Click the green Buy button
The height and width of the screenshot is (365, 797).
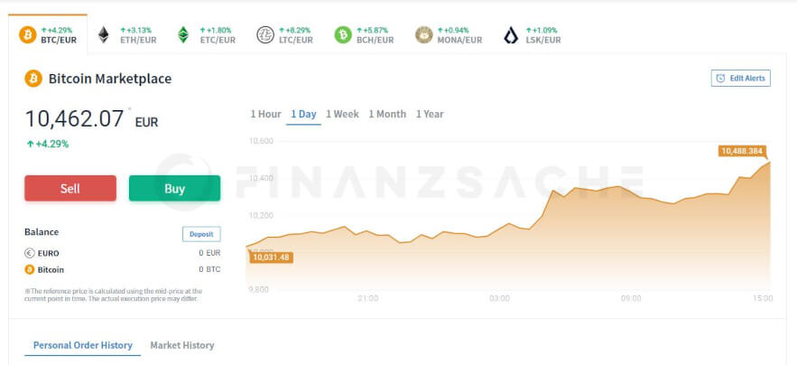(174, 188)
